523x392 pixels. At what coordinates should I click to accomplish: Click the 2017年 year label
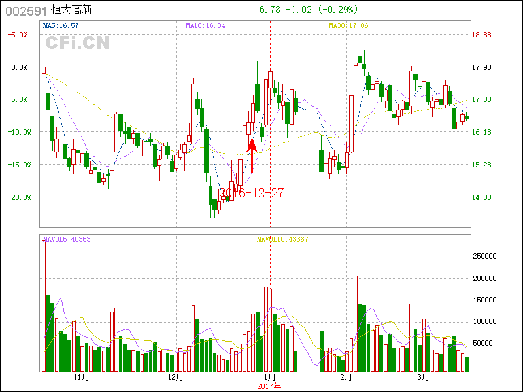(x=269, y=386)
